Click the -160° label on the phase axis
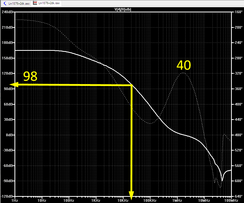This screenshot has width=244, height=203. tap(238, 12)
